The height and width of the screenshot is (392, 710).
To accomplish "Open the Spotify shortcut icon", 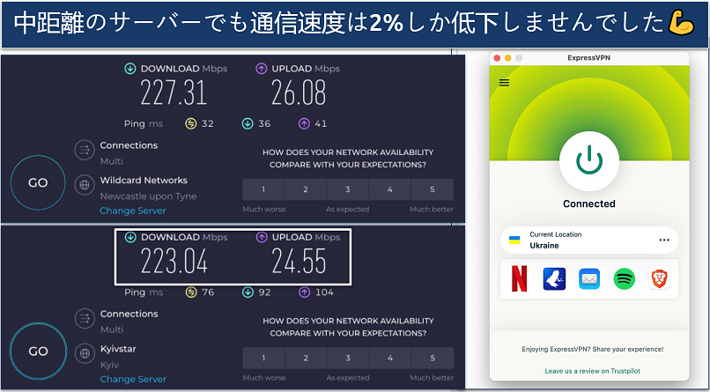I will pos(625,279).
